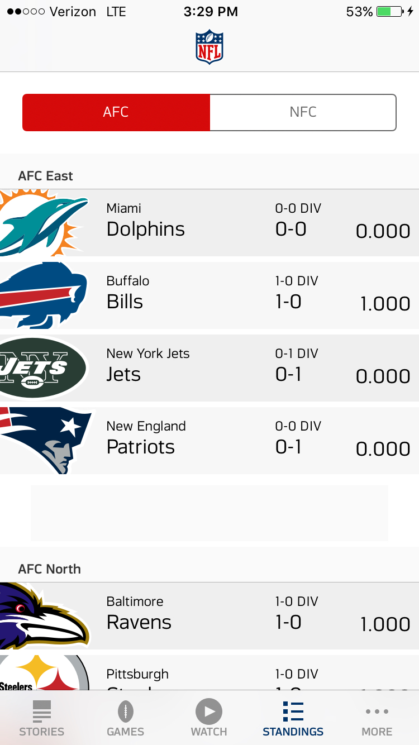
Task: Open the Bills 1-0 record row
Action: [209, 295]
